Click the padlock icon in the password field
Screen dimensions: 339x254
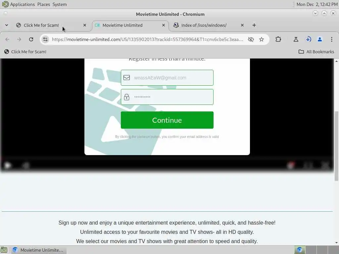(x=127, y=97)
